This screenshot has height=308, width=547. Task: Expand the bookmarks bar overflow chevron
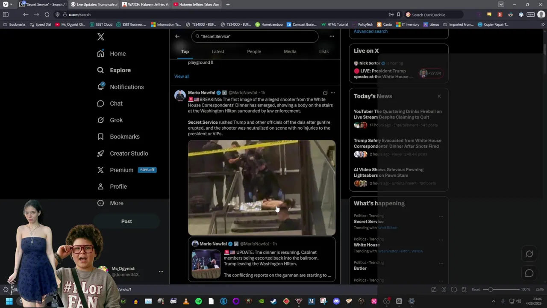point(543,24)
